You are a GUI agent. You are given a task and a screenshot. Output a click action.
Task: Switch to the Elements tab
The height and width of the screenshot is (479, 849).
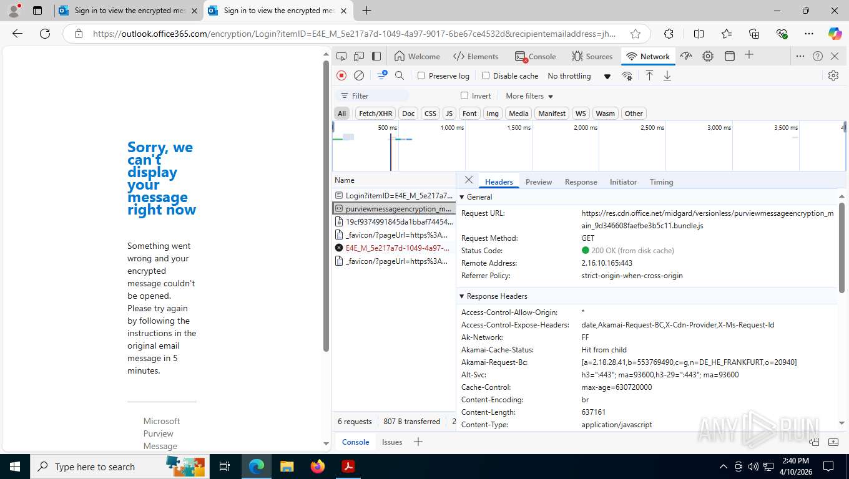coord(476,56)
